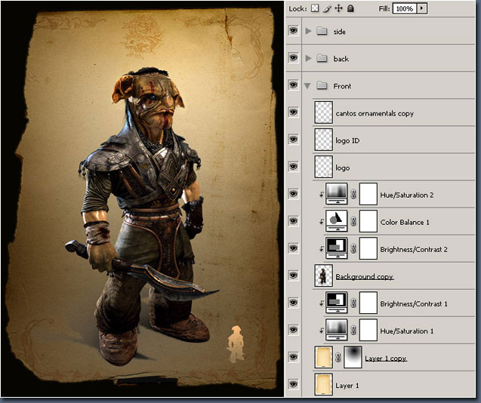This screenshot has width=481, height=403.
Task: Hide Brightness/Contrast 2 adjustment layer
Action: pos(293,248)
